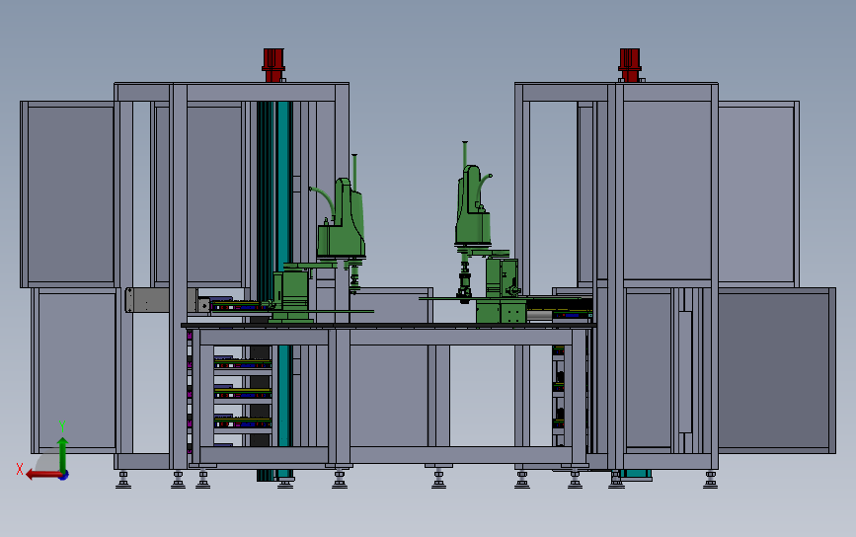Select the light gray bracket plate at left

pos(148,300)
